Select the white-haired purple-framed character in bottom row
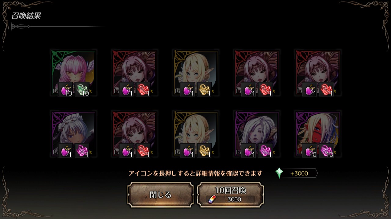Viewport: 391px width, 219px height. click(x=257, y=134)
